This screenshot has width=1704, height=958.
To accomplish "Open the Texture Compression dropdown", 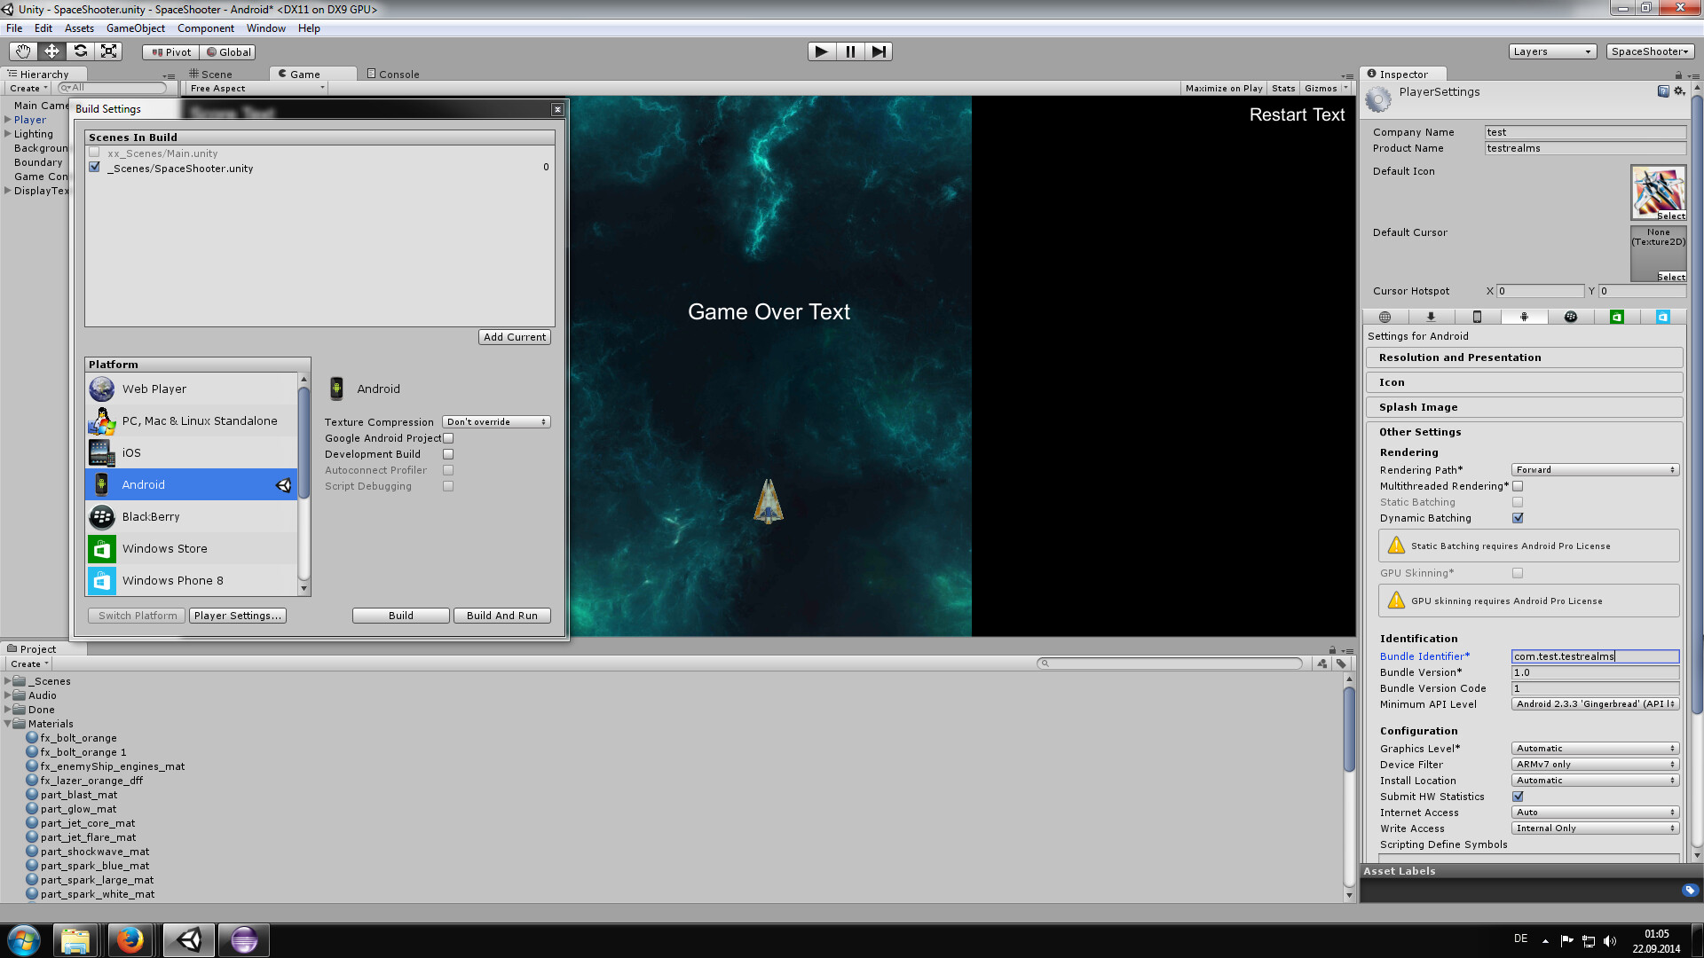I will [495, 421].
